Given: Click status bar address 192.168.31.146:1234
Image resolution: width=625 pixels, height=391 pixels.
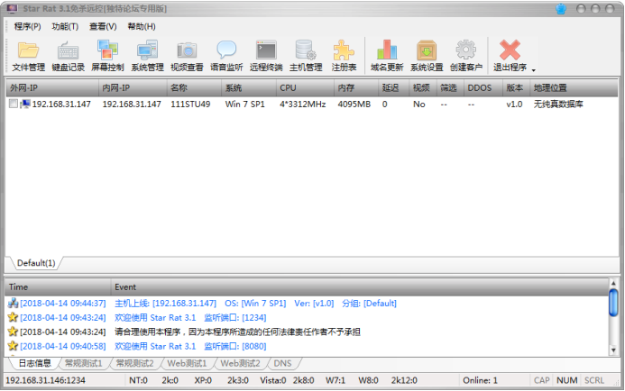Looking at the screenshot, I should [45, 380].
